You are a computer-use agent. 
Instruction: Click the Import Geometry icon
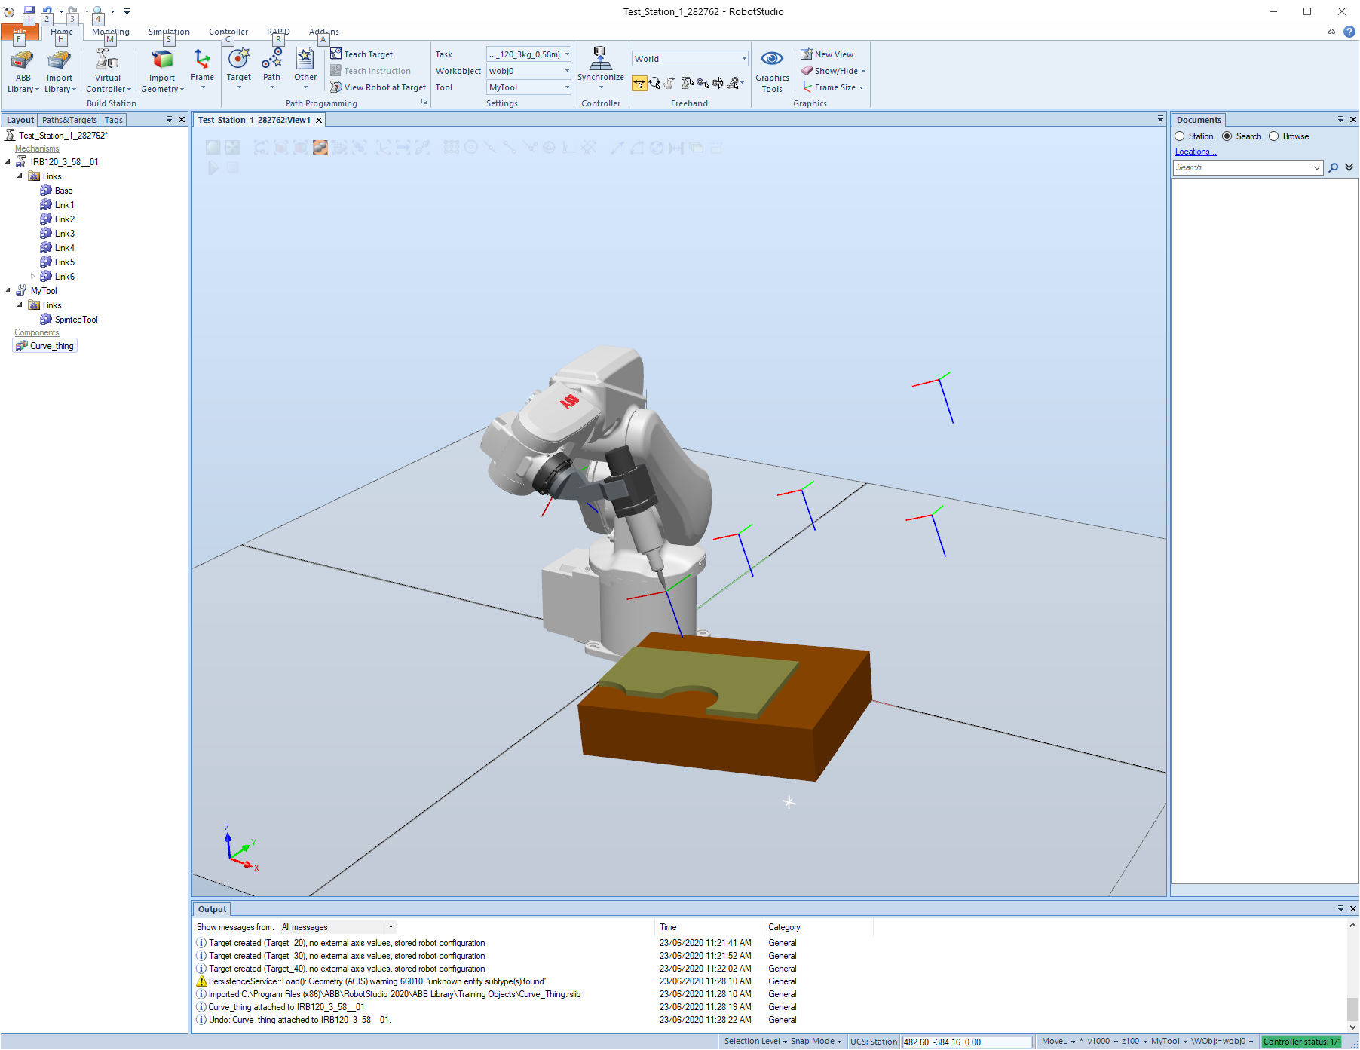[162, 62]
